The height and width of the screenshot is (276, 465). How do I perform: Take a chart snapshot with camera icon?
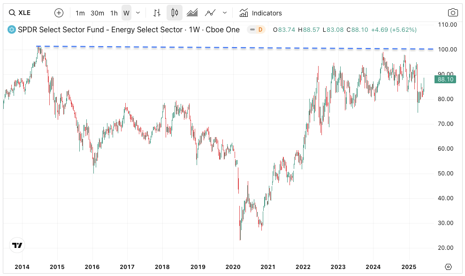click(x=452, y=13)
